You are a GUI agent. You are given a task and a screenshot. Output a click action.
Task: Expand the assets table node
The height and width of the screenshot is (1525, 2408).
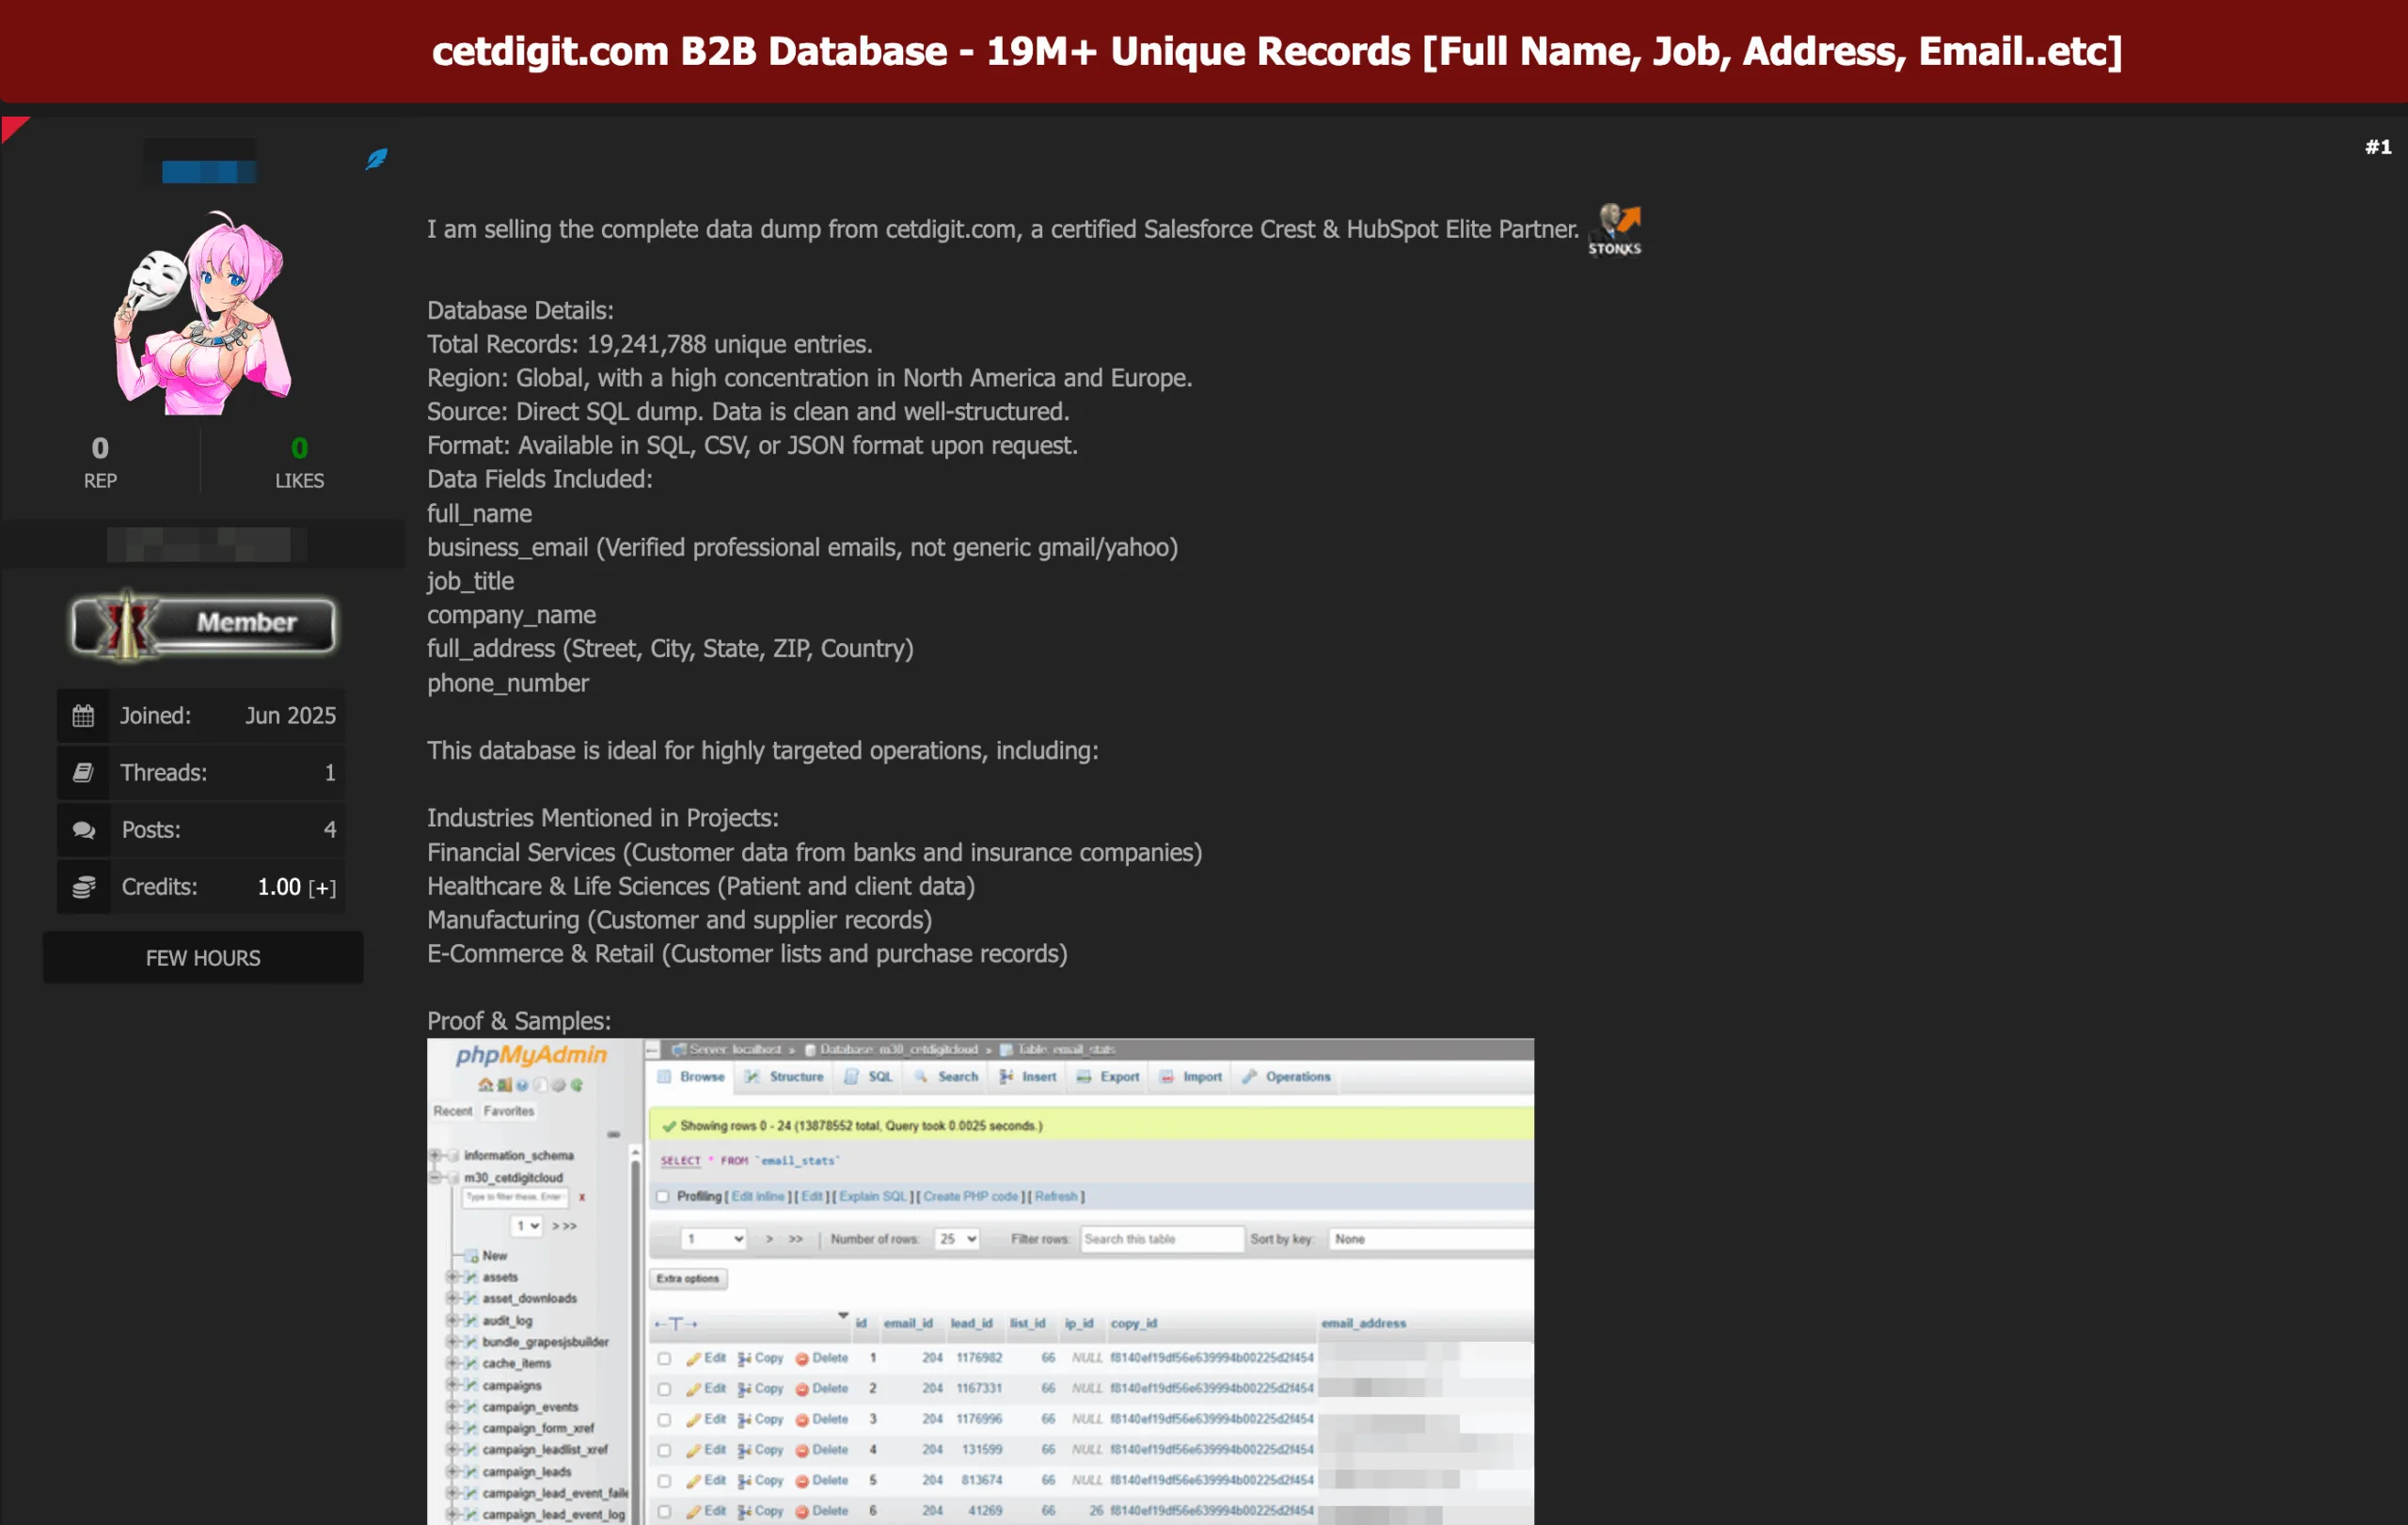453,1277
